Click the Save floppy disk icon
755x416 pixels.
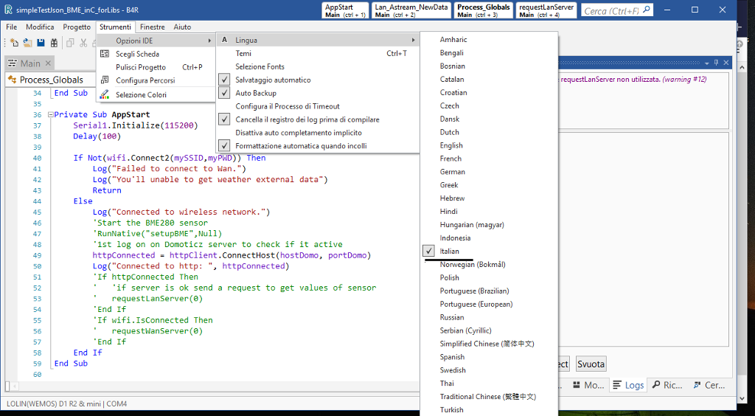(x=41, y=43)
